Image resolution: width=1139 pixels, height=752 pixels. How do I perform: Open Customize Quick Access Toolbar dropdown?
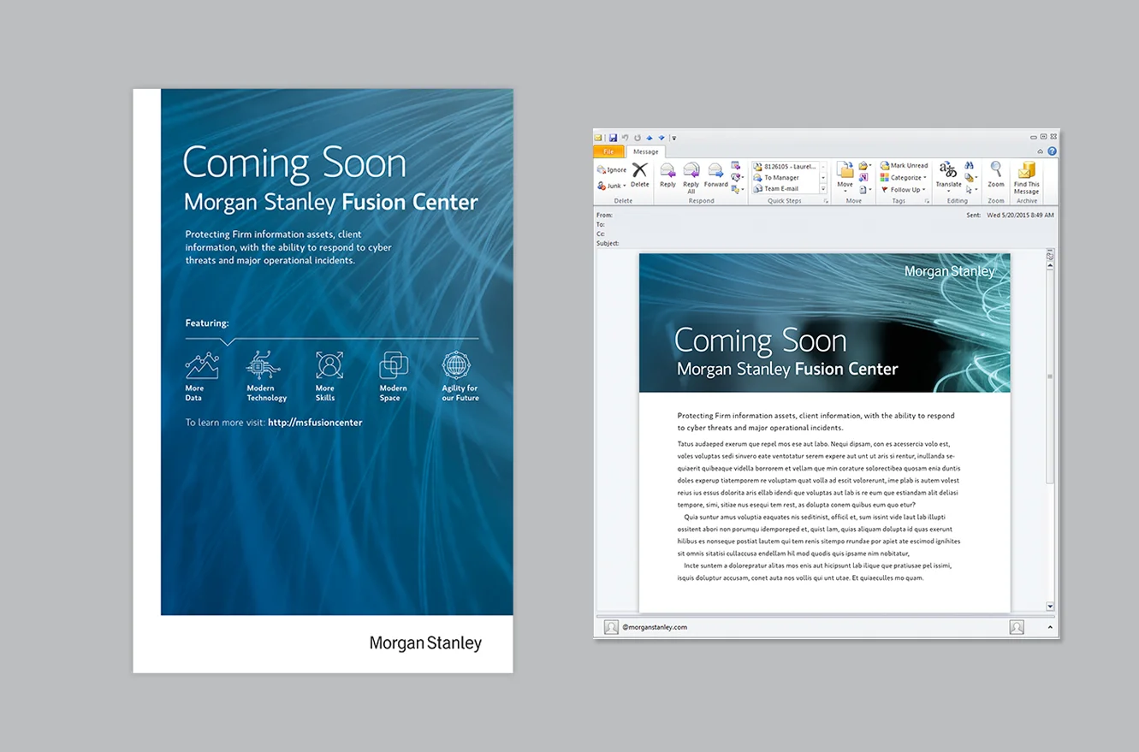click(x=674, y=137)
